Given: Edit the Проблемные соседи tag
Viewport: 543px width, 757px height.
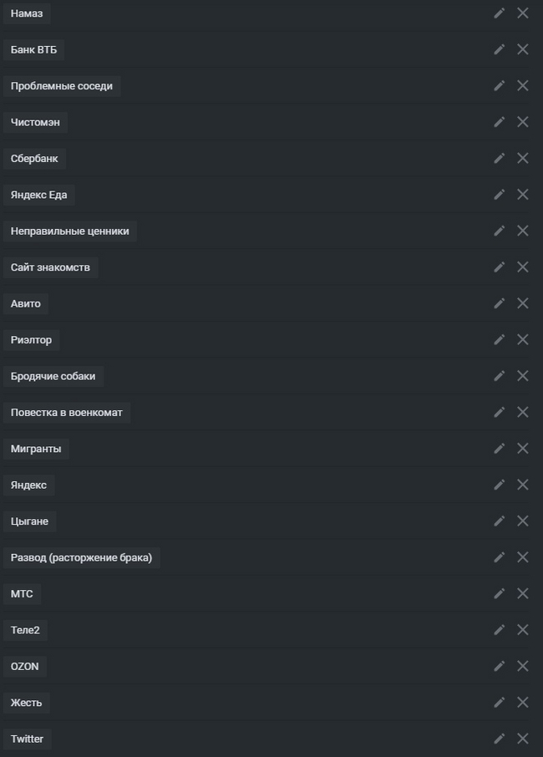Looking at the screenshot, I should click(500, 85).
